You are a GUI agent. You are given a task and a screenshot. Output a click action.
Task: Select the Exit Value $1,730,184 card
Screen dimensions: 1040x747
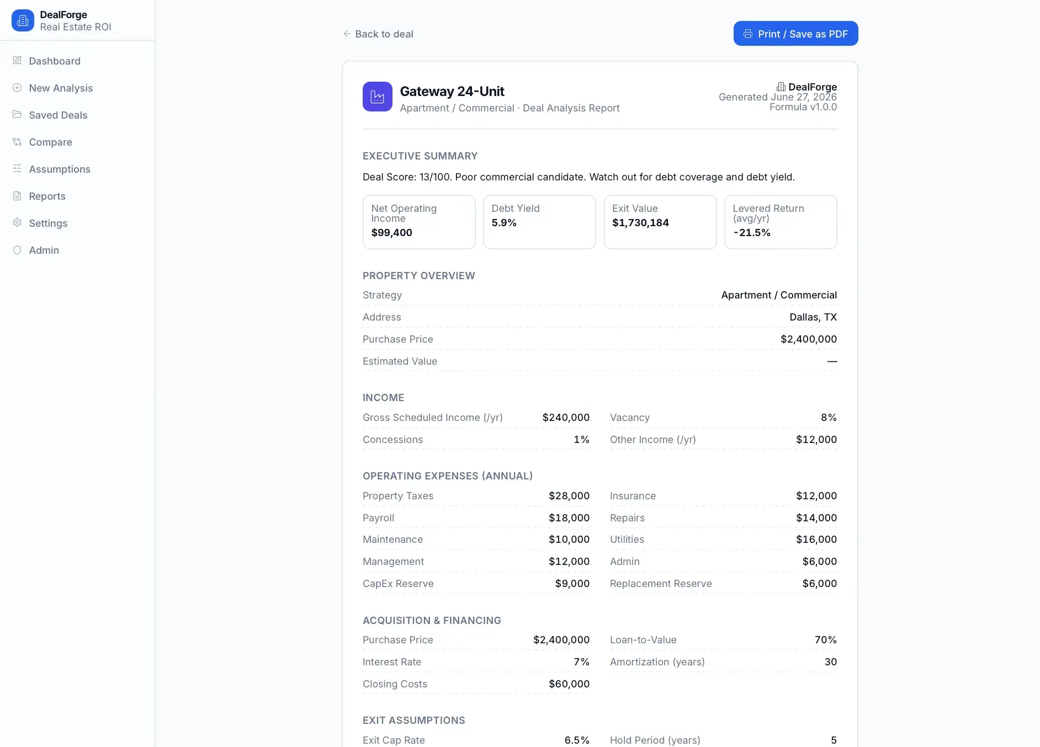pyautogui.click(x=660, y=222)
